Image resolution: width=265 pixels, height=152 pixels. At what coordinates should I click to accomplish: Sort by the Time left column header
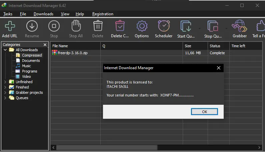tap(246, 46)
